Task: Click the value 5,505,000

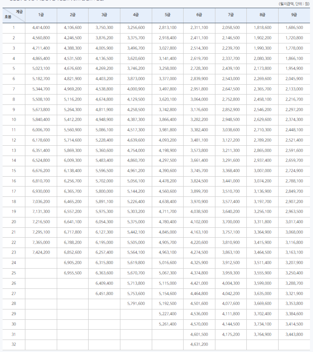Action: [136, 242]
